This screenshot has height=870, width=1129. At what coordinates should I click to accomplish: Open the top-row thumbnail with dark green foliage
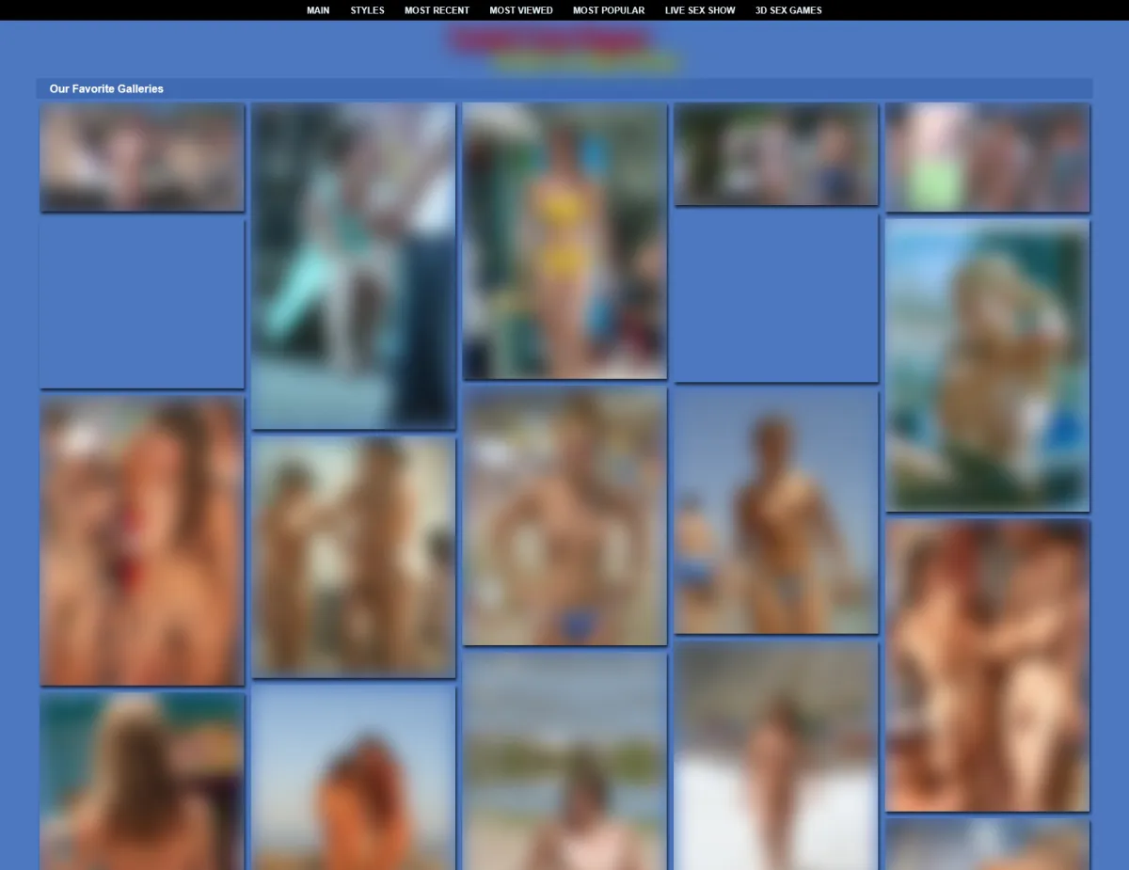tap(776, 154)
